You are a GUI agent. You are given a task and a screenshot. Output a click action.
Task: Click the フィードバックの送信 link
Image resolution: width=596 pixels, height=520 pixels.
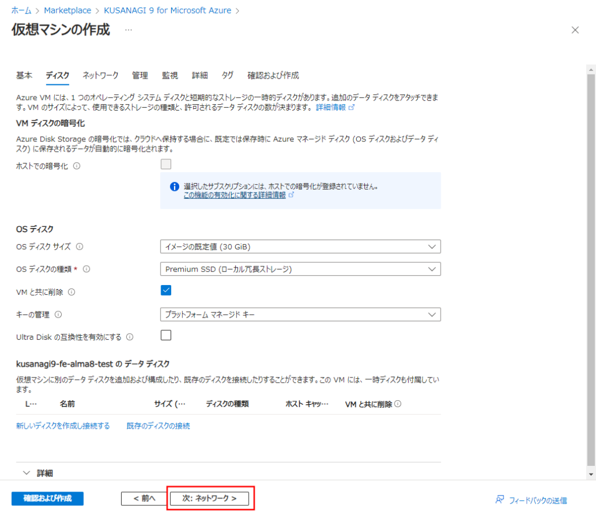pyautogui.click(x=538, y=500)
